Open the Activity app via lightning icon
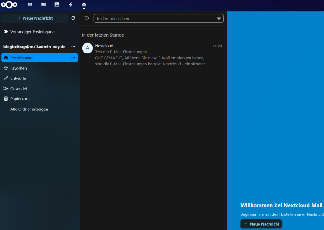This screenshot has height=230, width=324. (x=70, y=5)
